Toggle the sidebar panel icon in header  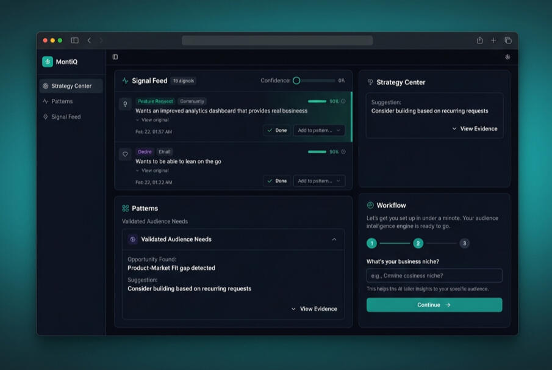point(115,57)
